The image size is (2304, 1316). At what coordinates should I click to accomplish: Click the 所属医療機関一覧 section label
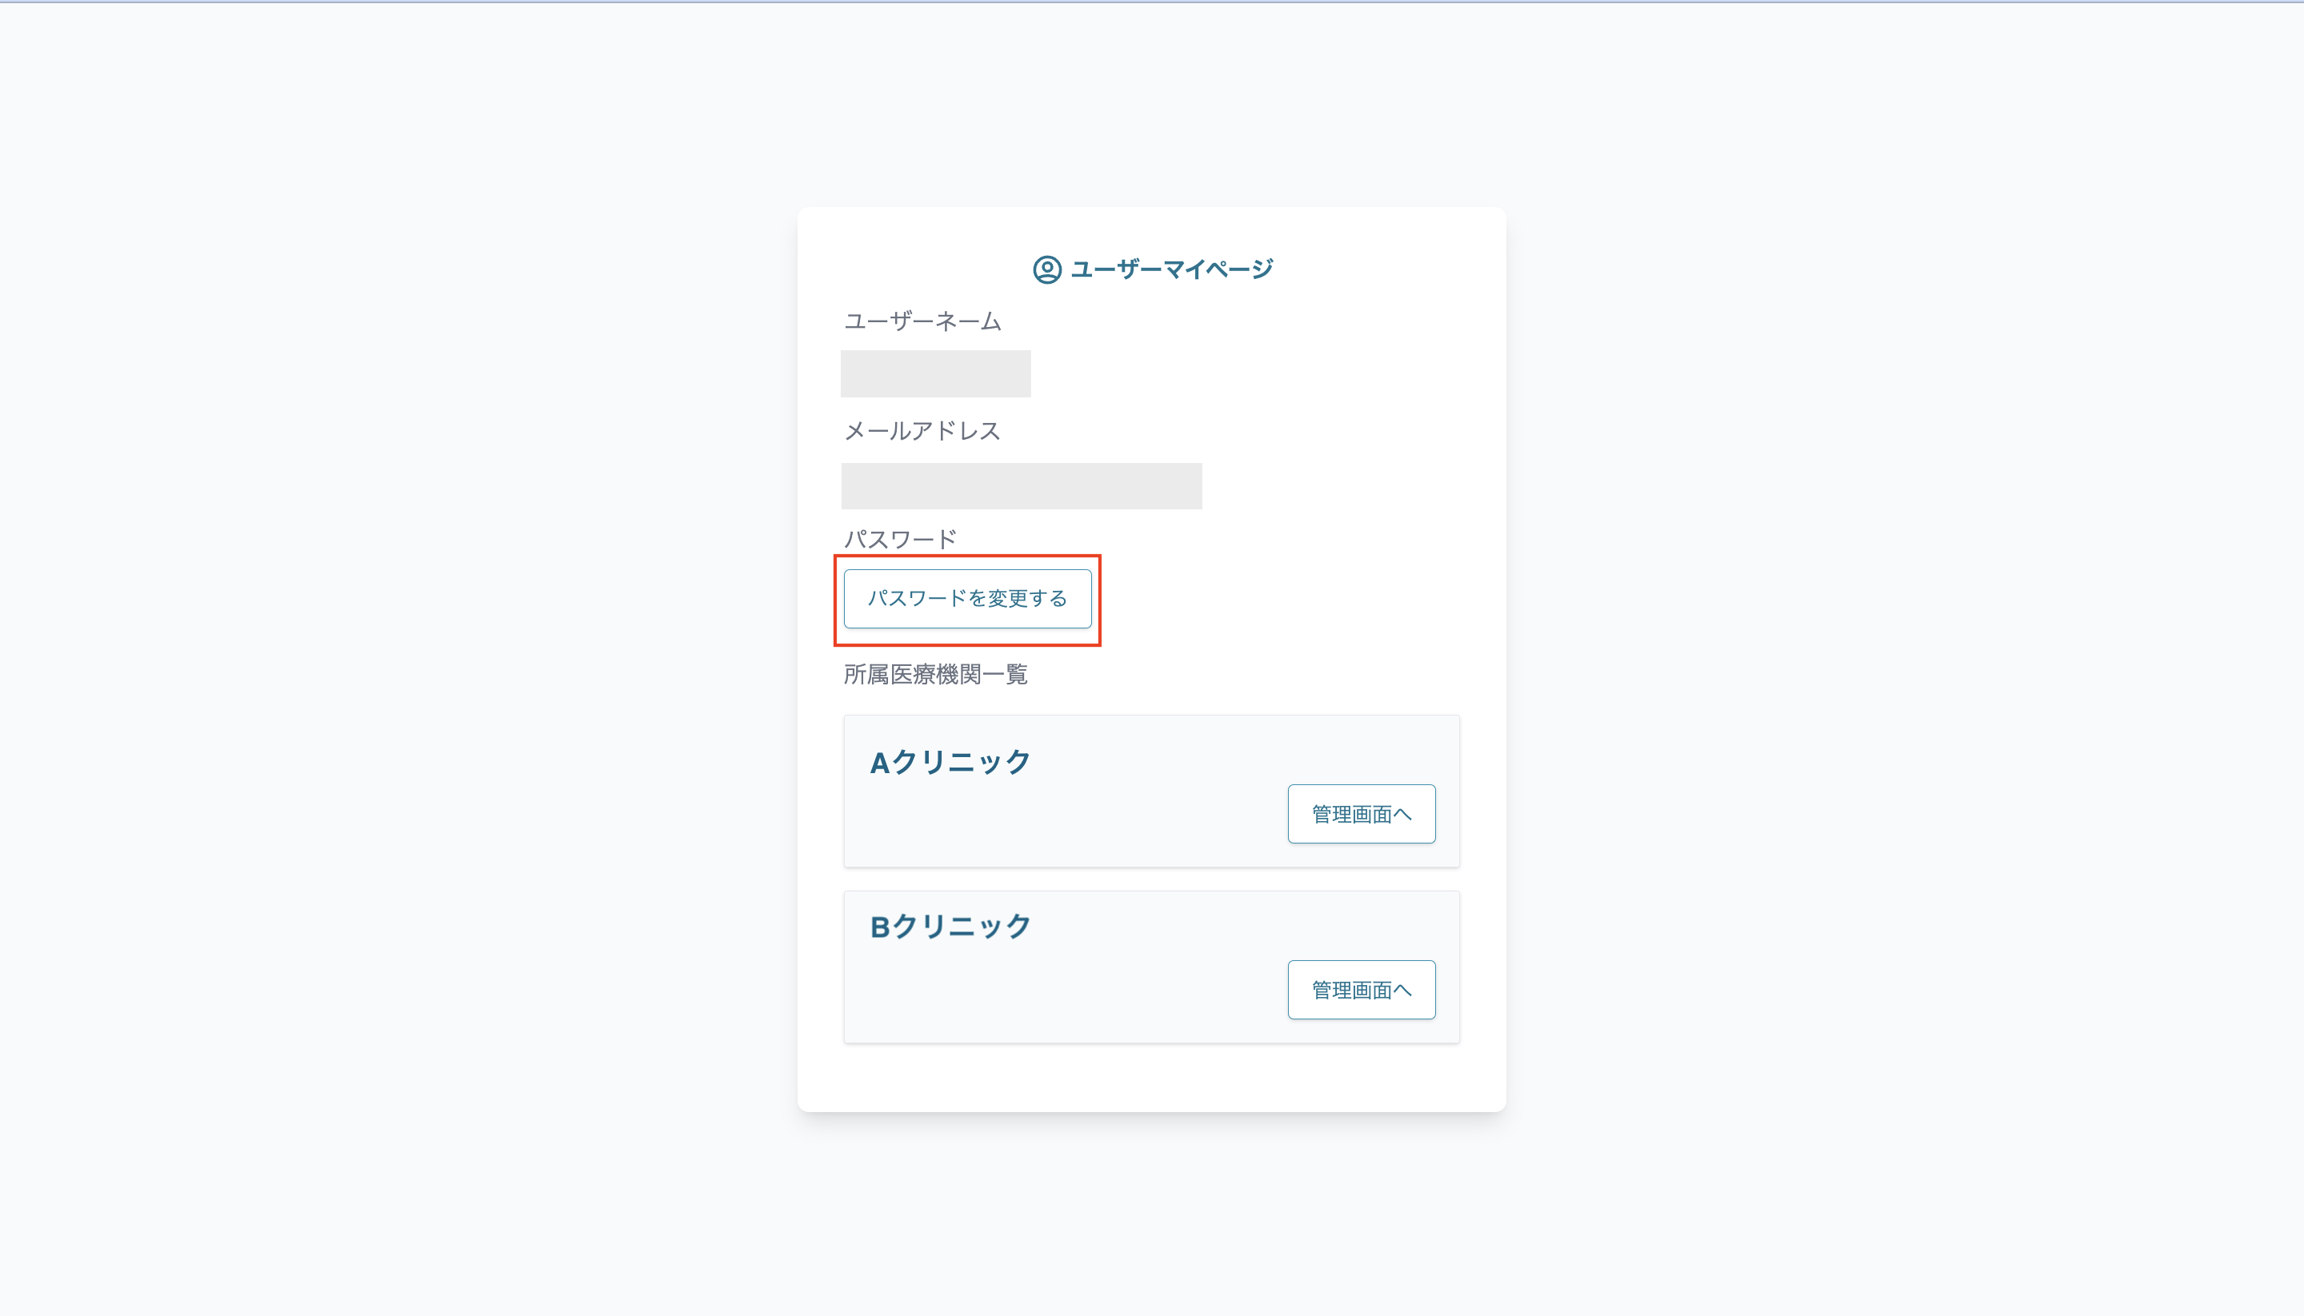click(935, 674)
